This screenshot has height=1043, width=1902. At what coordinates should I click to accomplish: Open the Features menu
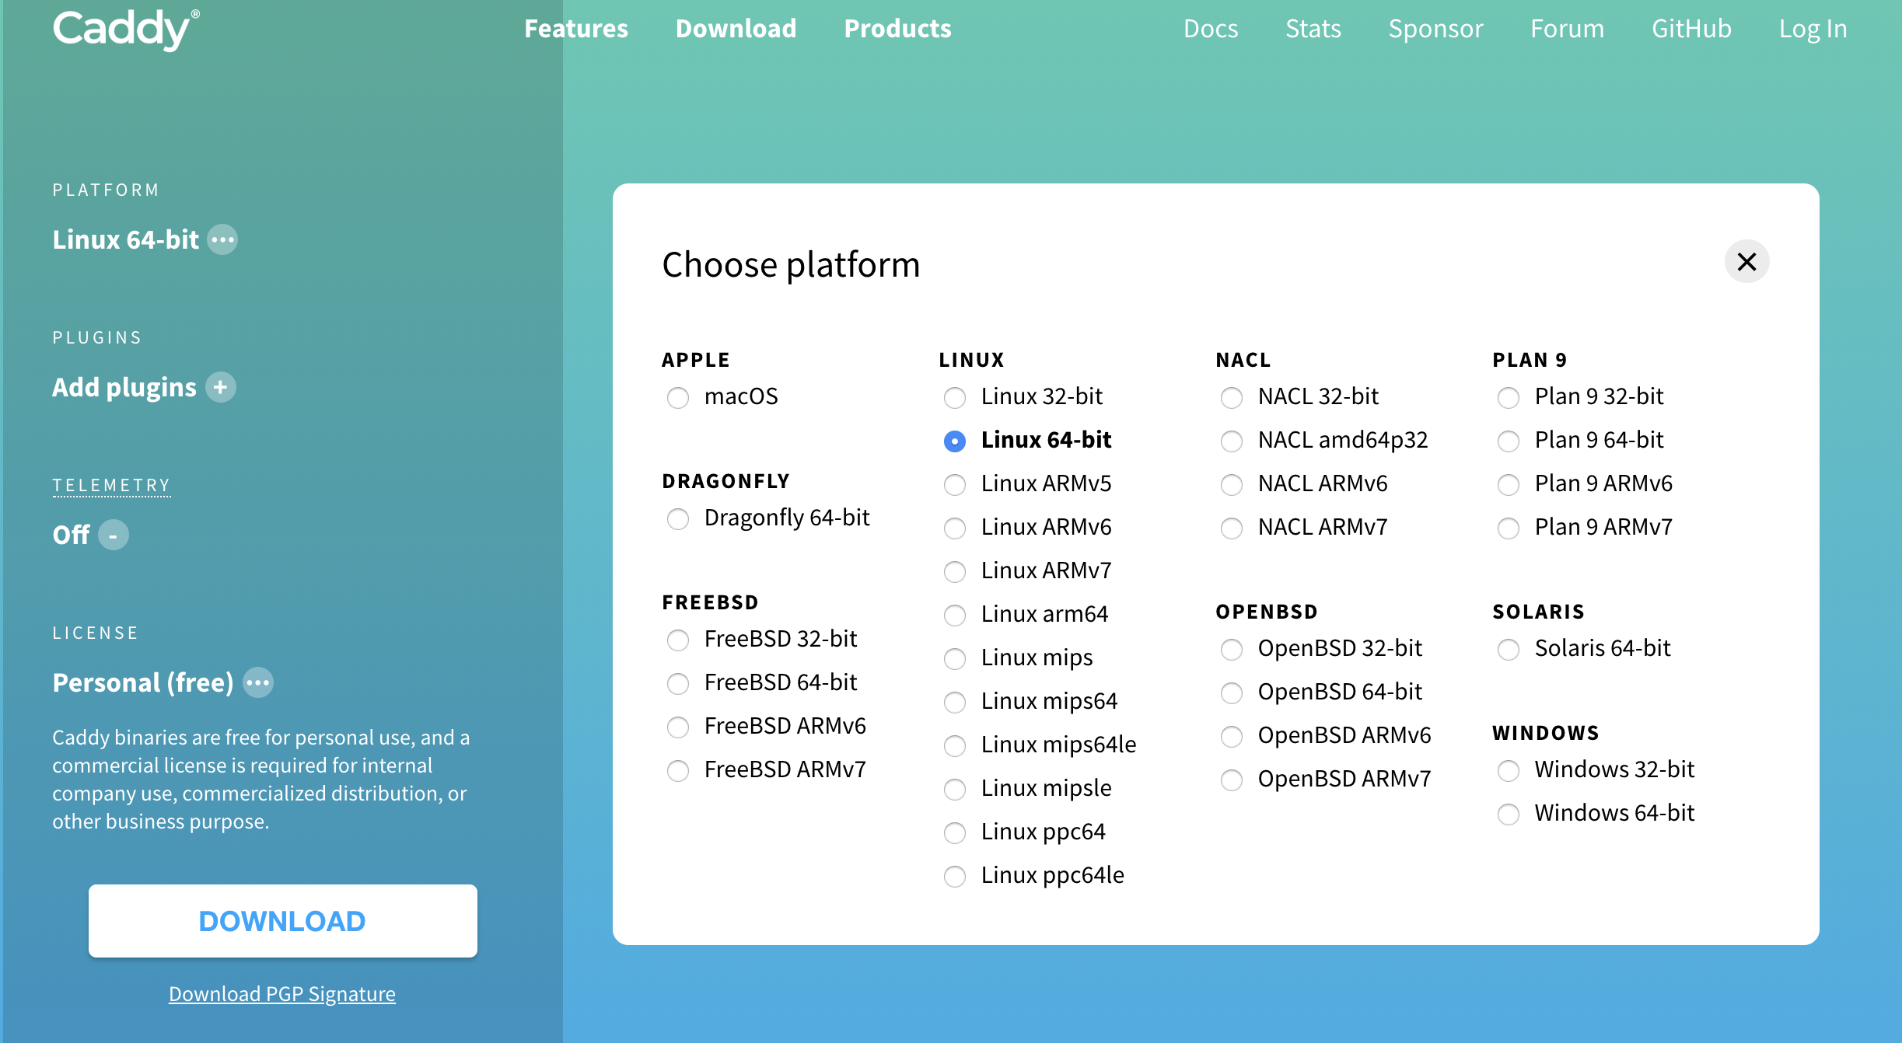coord(576,29)
